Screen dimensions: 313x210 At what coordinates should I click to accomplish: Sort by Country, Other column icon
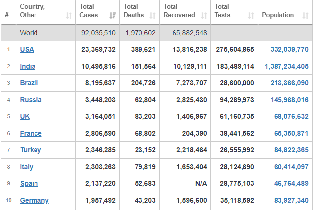(69, 15)
